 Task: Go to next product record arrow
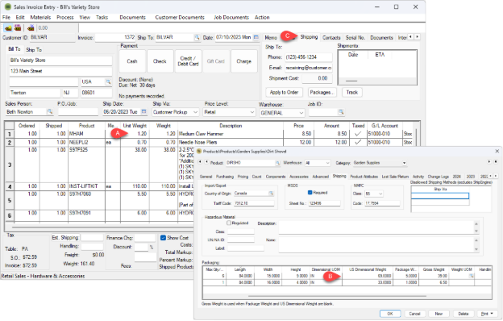[489, 162]
